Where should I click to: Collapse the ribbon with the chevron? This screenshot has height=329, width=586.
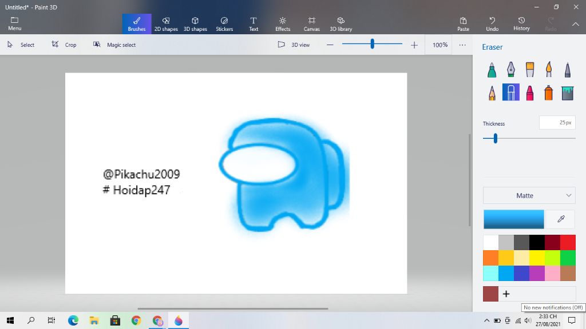(x=575, y=24)
